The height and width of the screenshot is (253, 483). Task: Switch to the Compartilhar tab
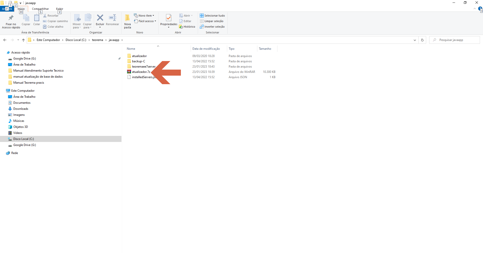point(40,9)
